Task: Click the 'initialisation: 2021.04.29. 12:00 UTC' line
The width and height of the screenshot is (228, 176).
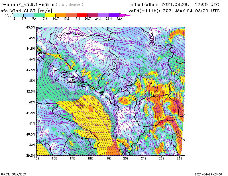Action: click(174, 5)
